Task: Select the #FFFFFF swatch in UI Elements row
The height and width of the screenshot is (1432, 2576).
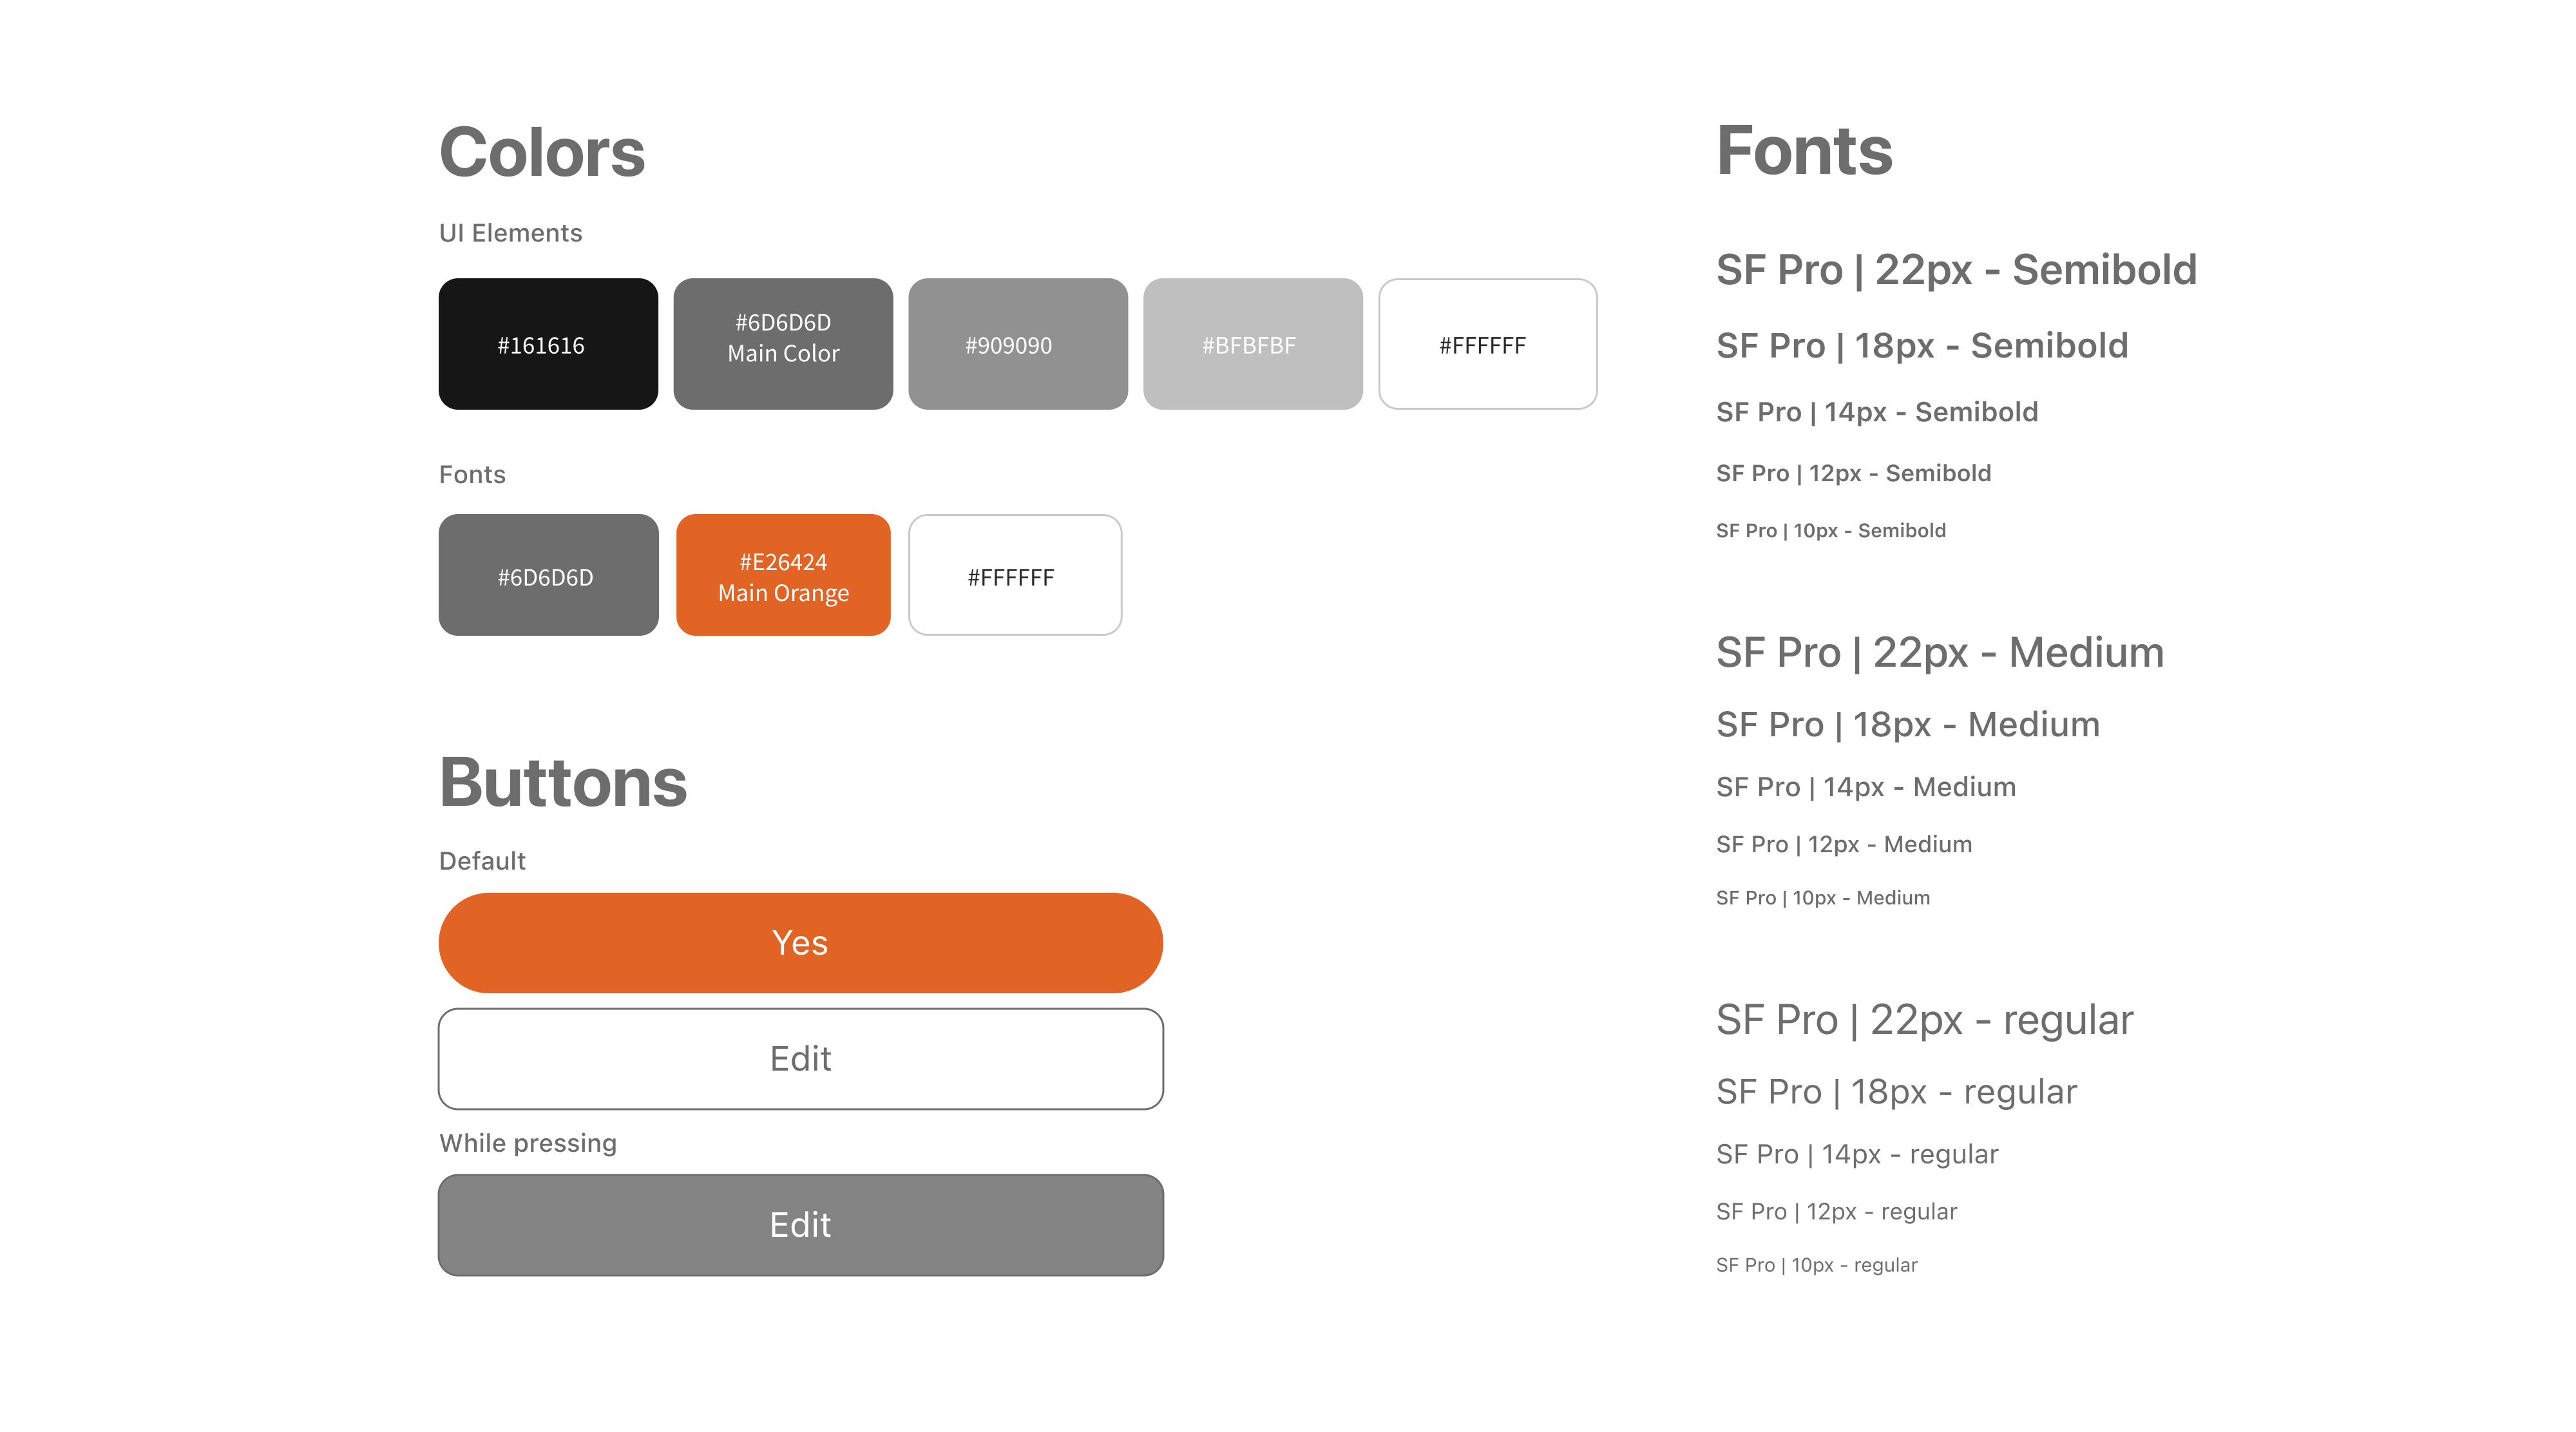Action: (1488, 344)
